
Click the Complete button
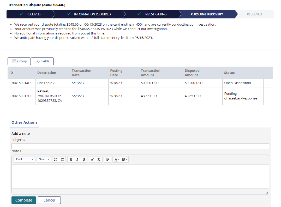click(x=24, y=200)
